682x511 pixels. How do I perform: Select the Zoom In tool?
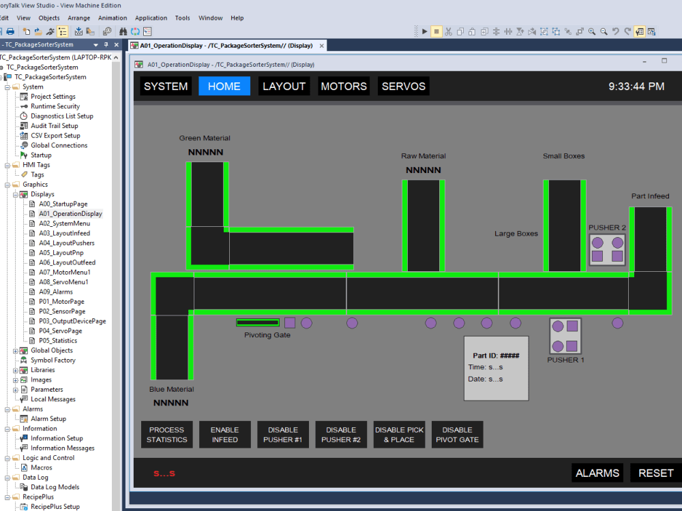(x=591, y=31)
